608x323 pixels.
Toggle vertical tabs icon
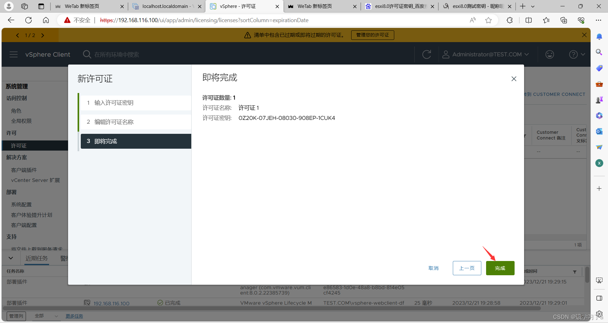coord(41,6)
